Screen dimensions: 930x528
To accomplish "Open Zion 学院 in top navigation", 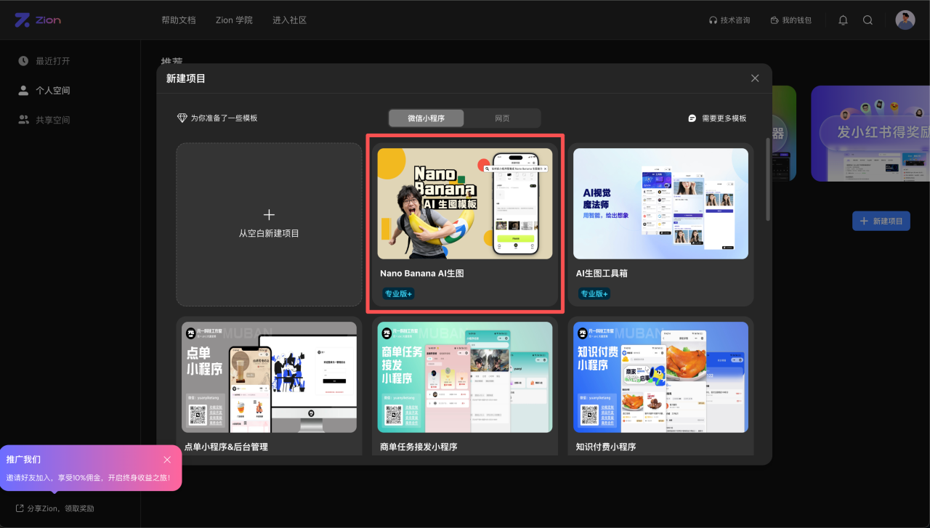I will point(234,20).
